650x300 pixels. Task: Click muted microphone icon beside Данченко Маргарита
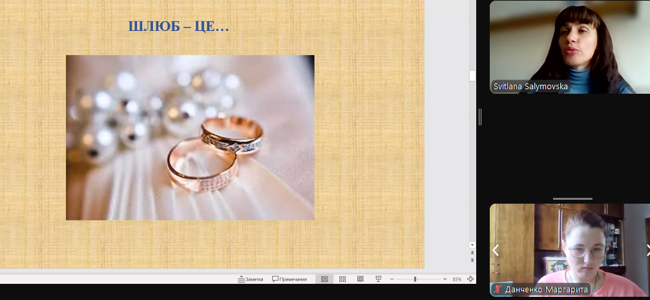(x=497, y=290)
